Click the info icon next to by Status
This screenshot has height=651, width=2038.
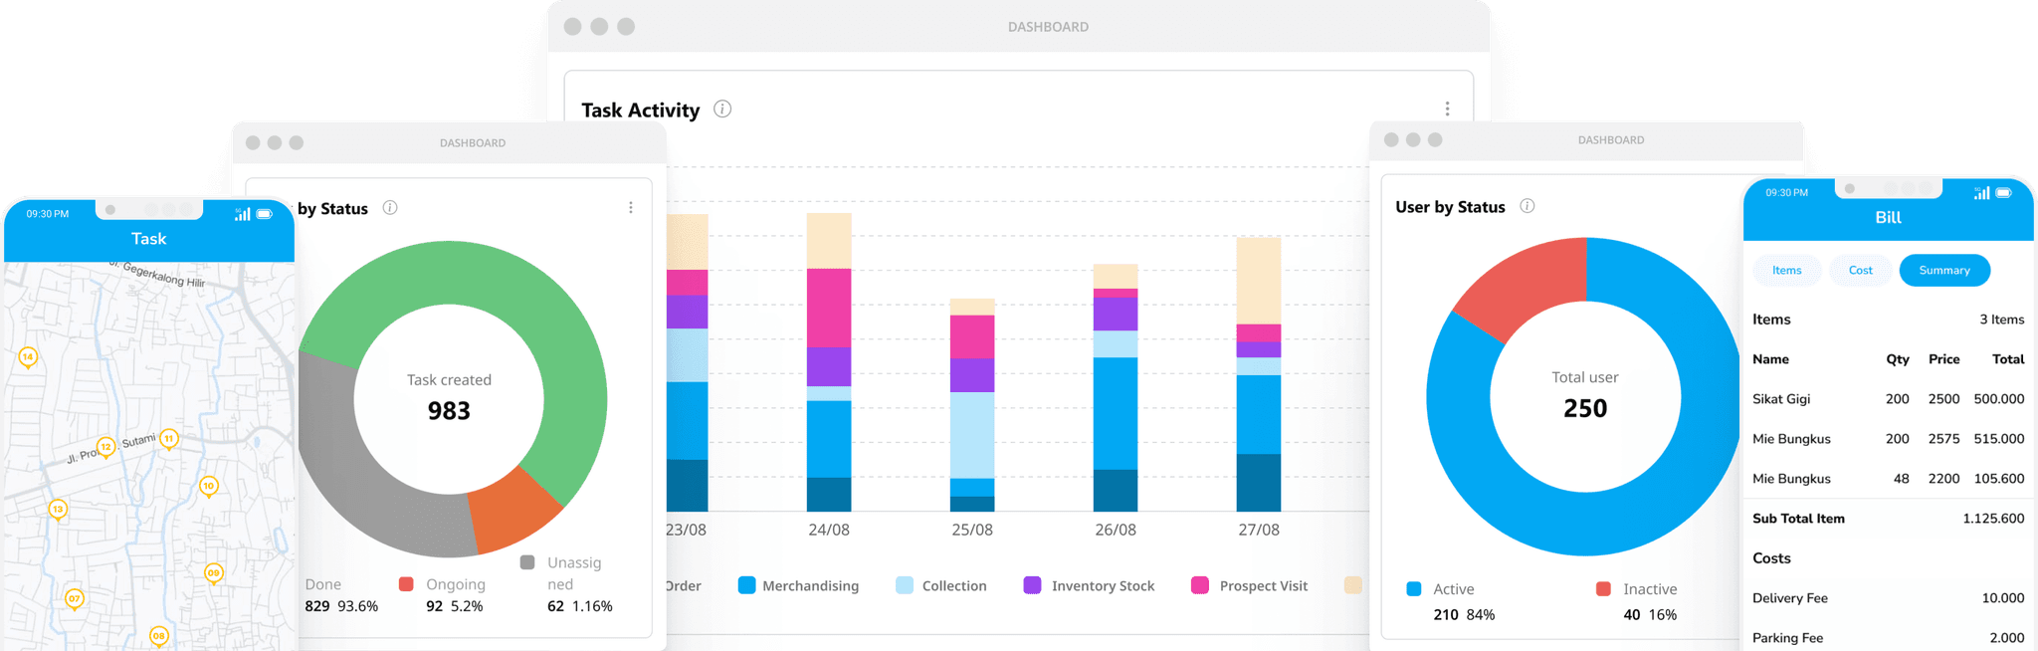click(x=390, y=208)
